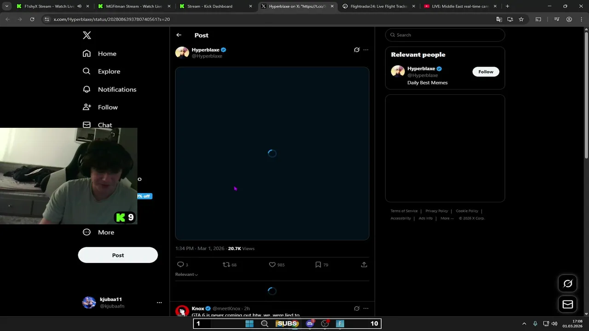Open the X logo home link
589x331 pixels.
[87, 35]
